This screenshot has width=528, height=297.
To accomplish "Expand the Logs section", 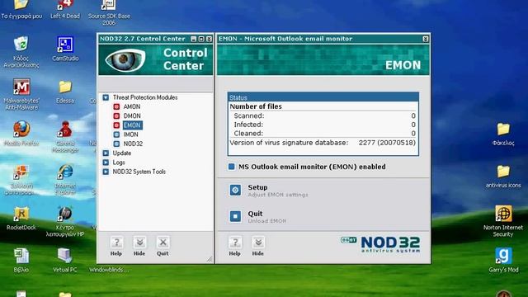I will point(106,163).
